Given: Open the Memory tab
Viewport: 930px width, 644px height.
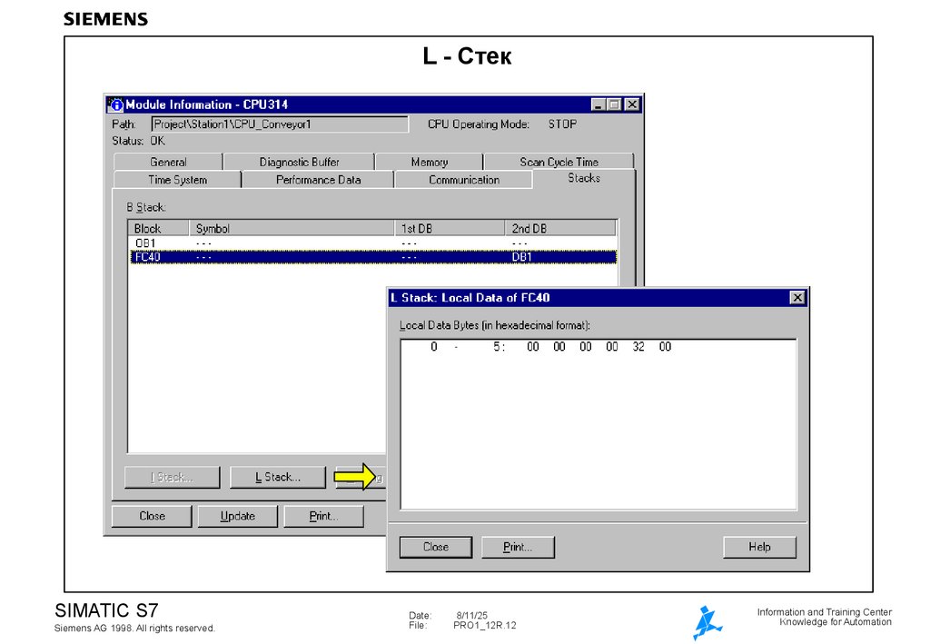Looking at the screenshot, I should (x=430, y=162).
